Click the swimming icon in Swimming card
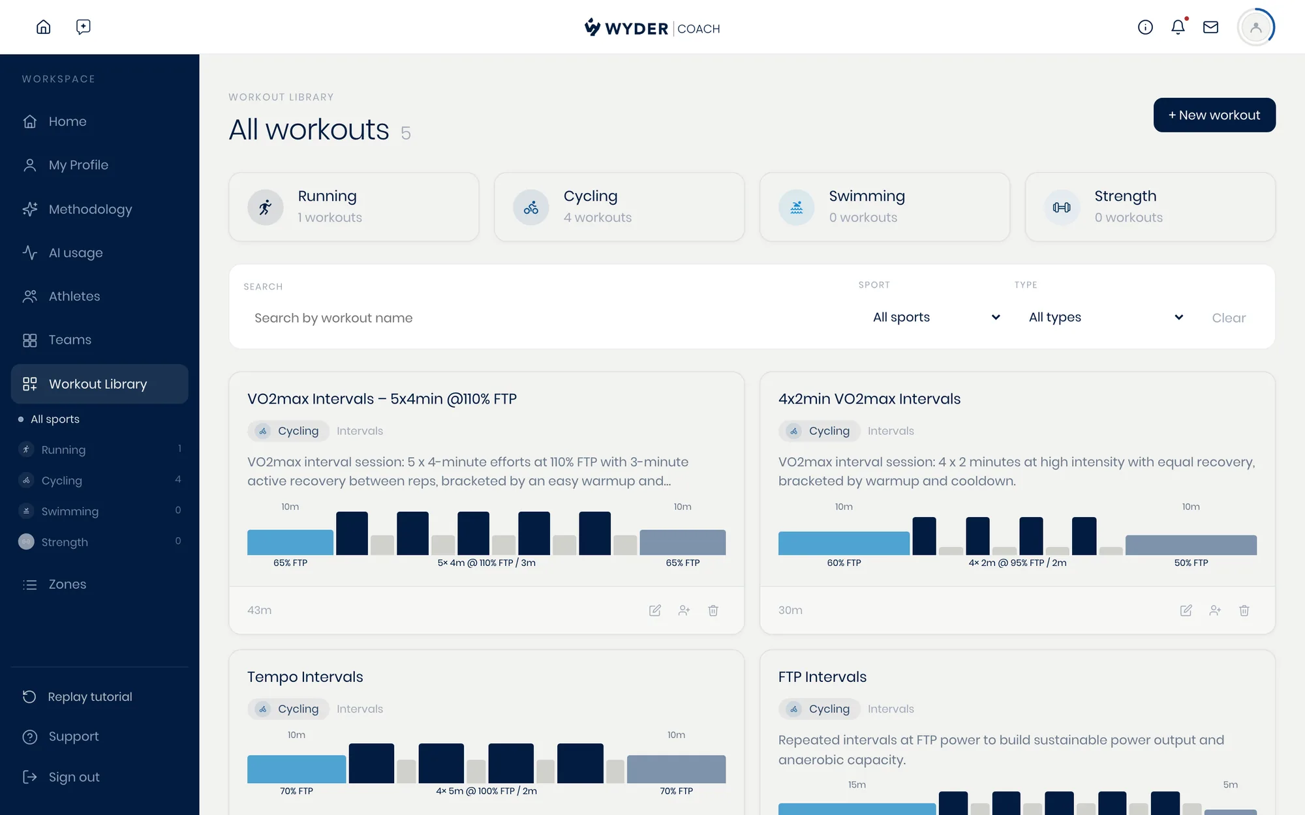Viewport: 1305px width, 815px height. [796, 207]
